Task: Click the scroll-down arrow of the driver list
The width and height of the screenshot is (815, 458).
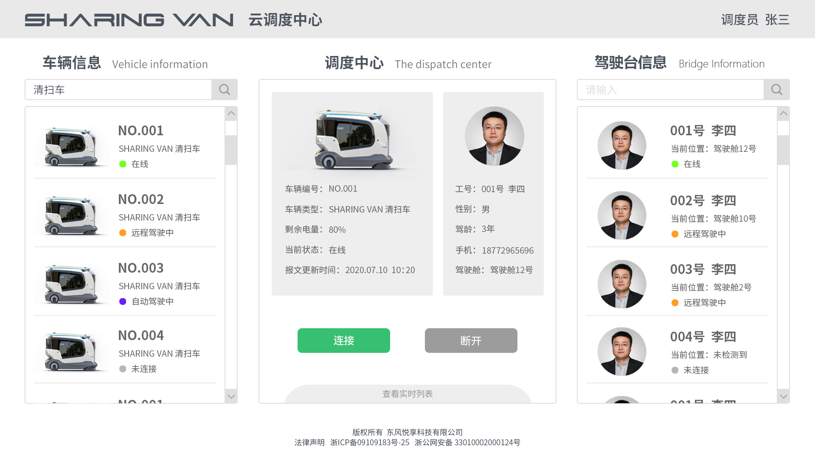Action: click(783, 397)
